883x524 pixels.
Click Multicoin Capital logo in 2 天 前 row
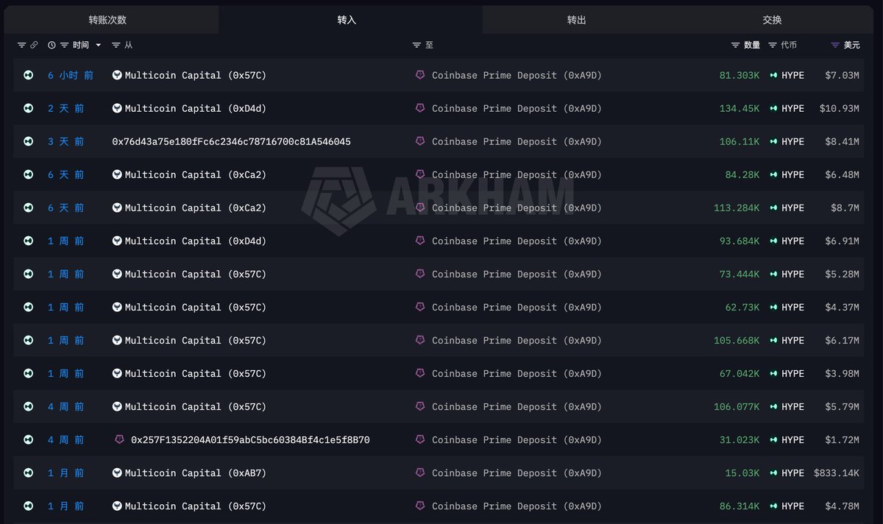coord(117,108)
